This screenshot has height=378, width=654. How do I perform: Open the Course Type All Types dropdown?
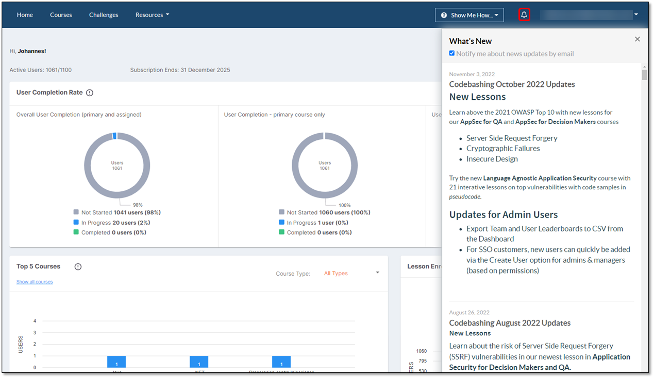coord(351,273)
